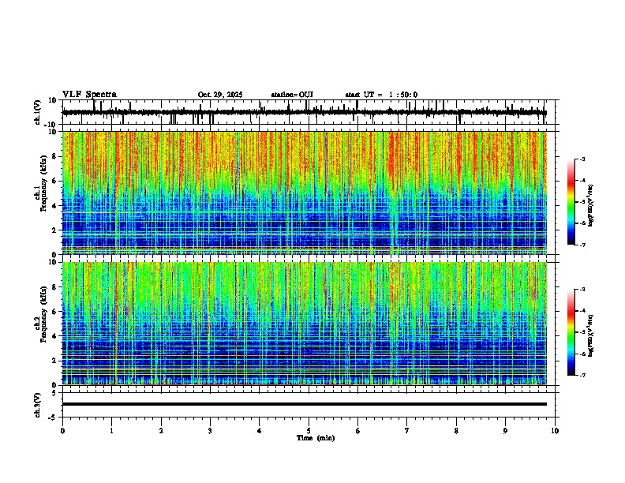Click the 'station=OUJ' label
The height and width of the screenshot is (483, 625).
(x=292, y=95)
